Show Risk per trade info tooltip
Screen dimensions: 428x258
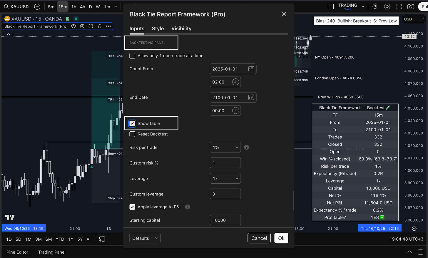(247, 147)
